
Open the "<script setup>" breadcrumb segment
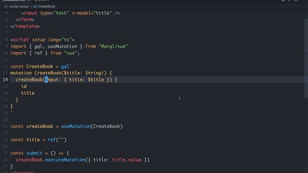pyautogui.click(x=19, y=6)
